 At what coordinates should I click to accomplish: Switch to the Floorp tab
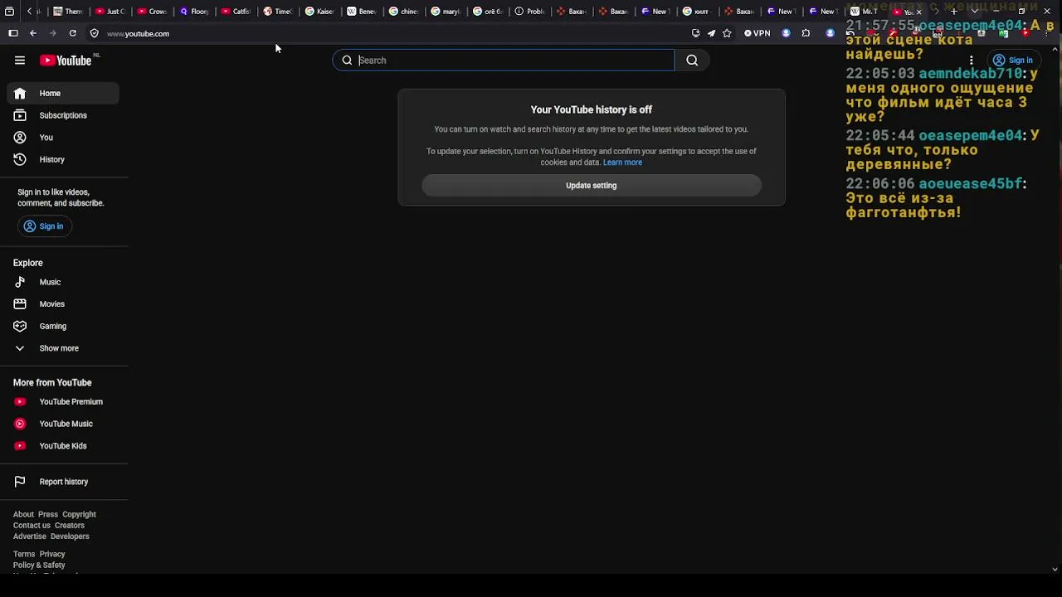(x=195, y=12)
